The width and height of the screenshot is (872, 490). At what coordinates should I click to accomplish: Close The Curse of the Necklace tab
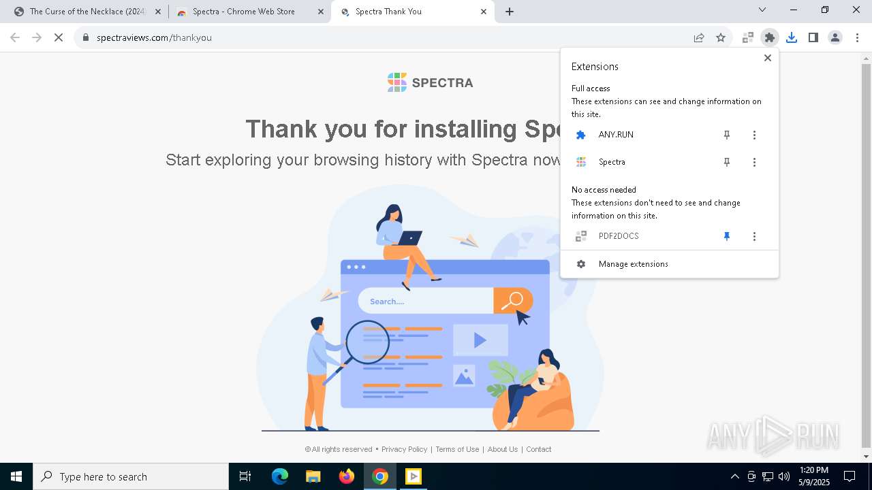coord(158,12)
